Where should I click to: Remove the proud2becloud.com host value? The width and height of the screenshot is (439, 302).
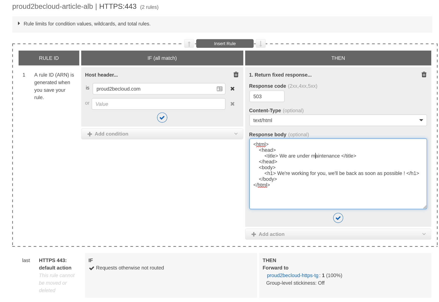point(232,89)
